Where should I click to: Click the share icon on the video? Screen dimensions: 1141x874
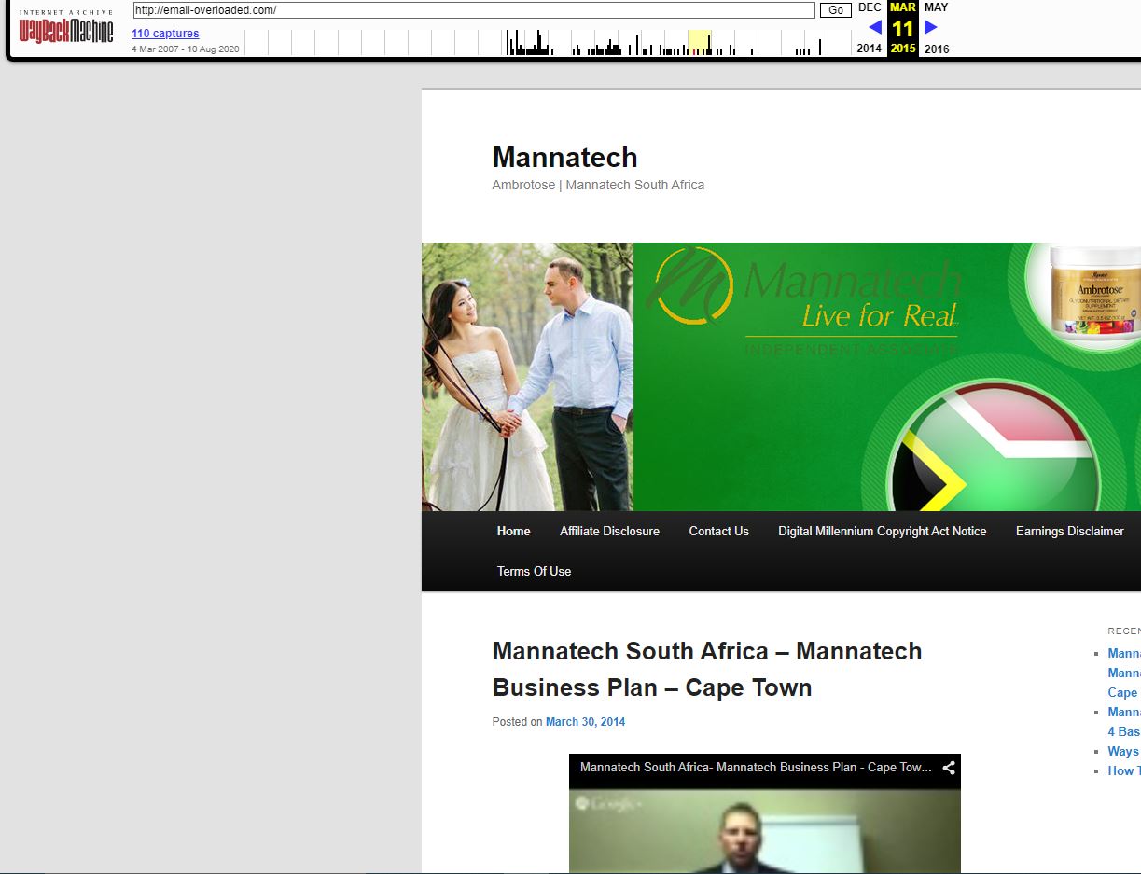tap(948, 768)
